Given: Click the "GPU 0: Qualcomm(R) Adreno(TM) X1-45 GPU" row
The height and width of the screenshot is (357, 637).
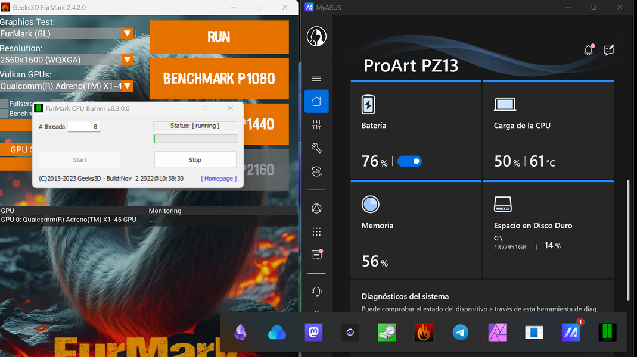Looking at the screenshot, I should 69,220.
